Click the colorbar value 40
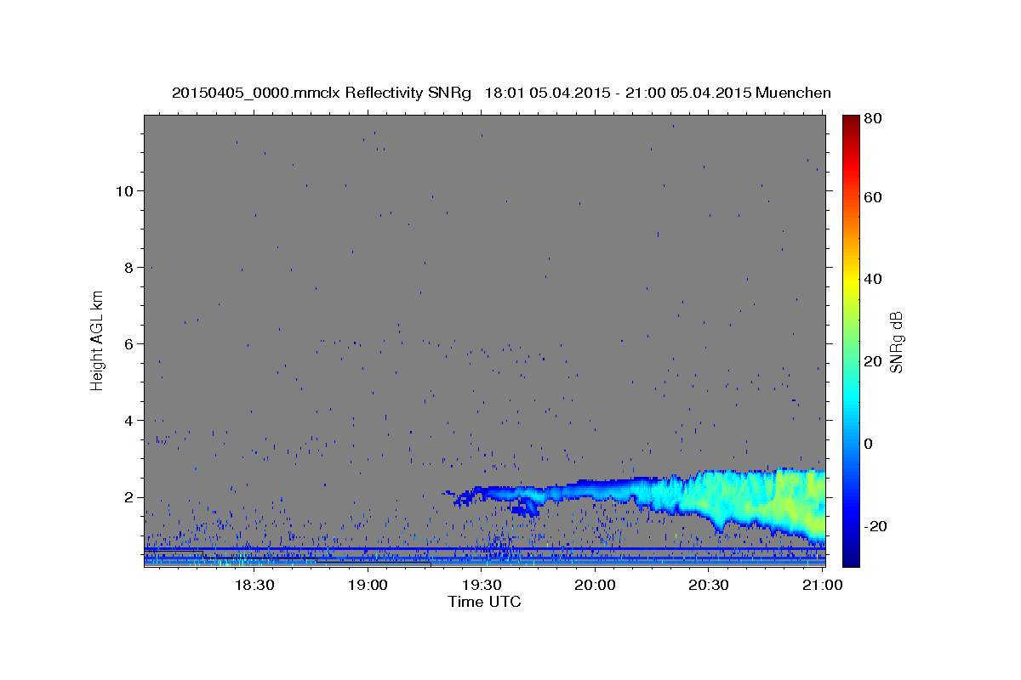1021x680 pixels. [874, 279]
